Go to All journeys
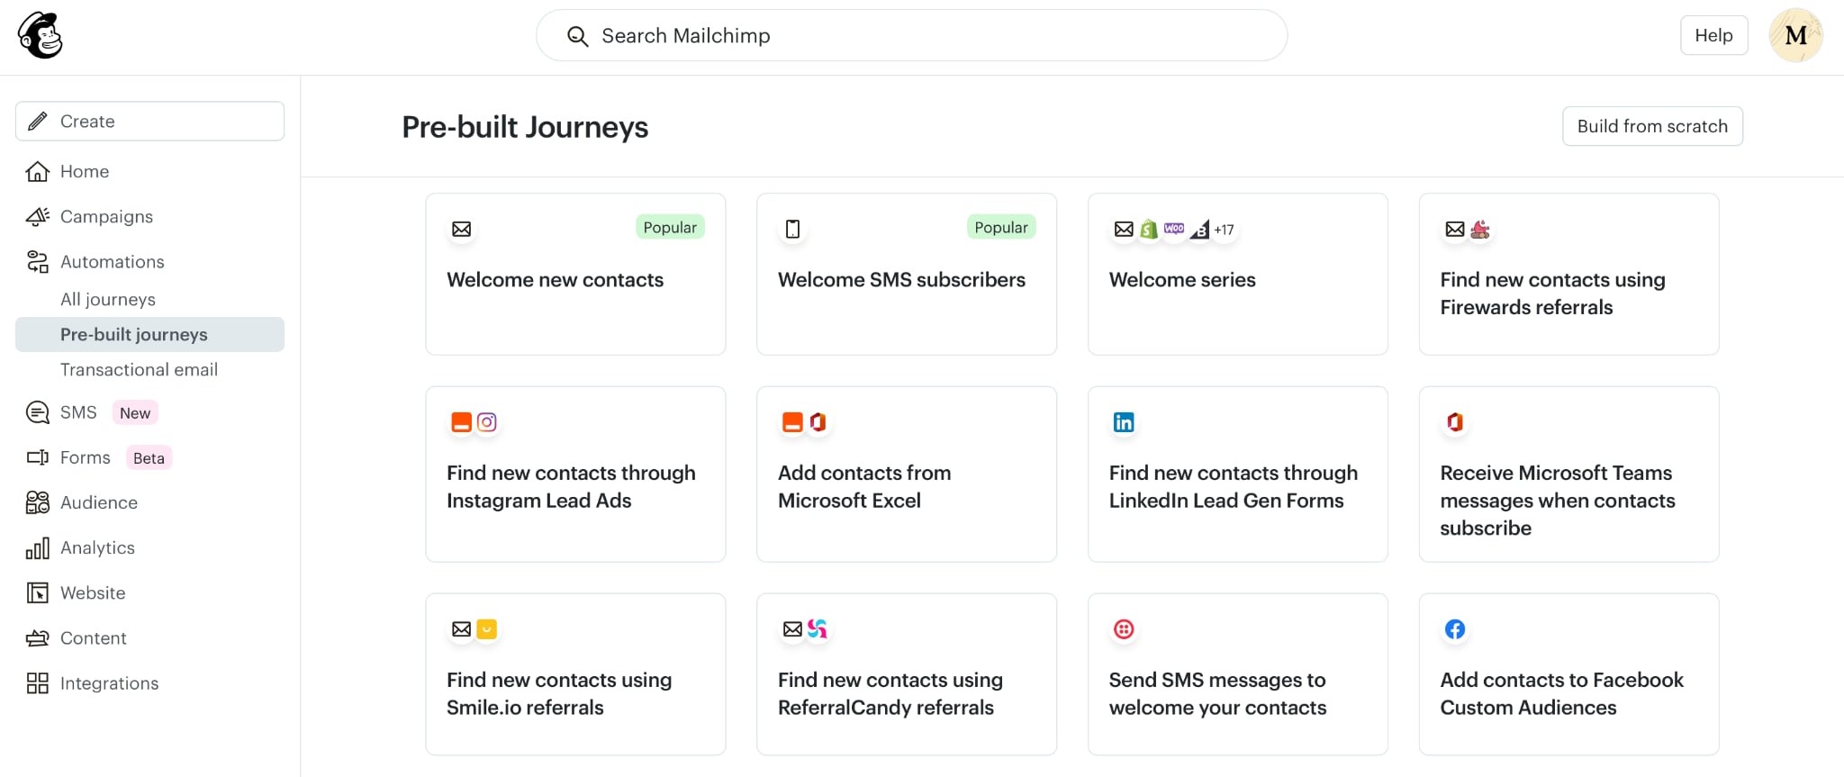This screenshot has height=777, width=1844. pyautogui.click(x=108, y=299)
